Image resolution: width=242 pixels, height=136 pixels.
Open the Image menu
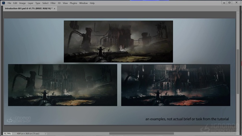tap(22, 3)
